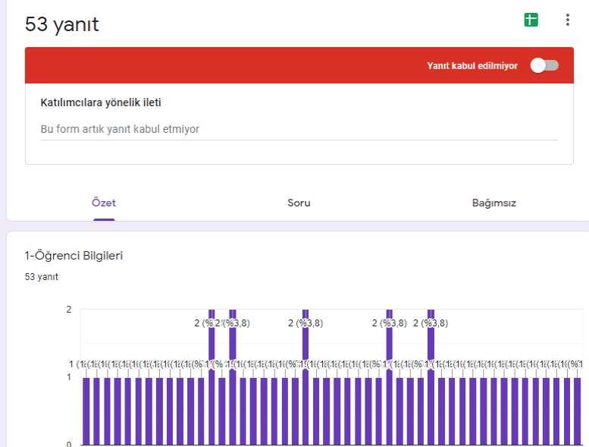The height and width of the screenshot is (447, 589).
Task: Select the middle tall bar of the five
Action: point(305,379)
